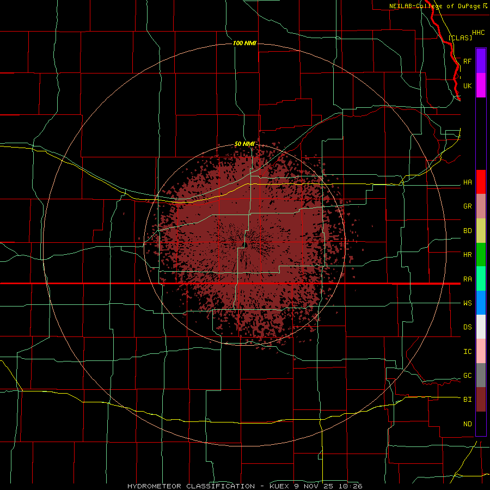This screenshot has width=490, height=490.
Task: Click the 'HHC' product label
Action: [x=478, y=33]
